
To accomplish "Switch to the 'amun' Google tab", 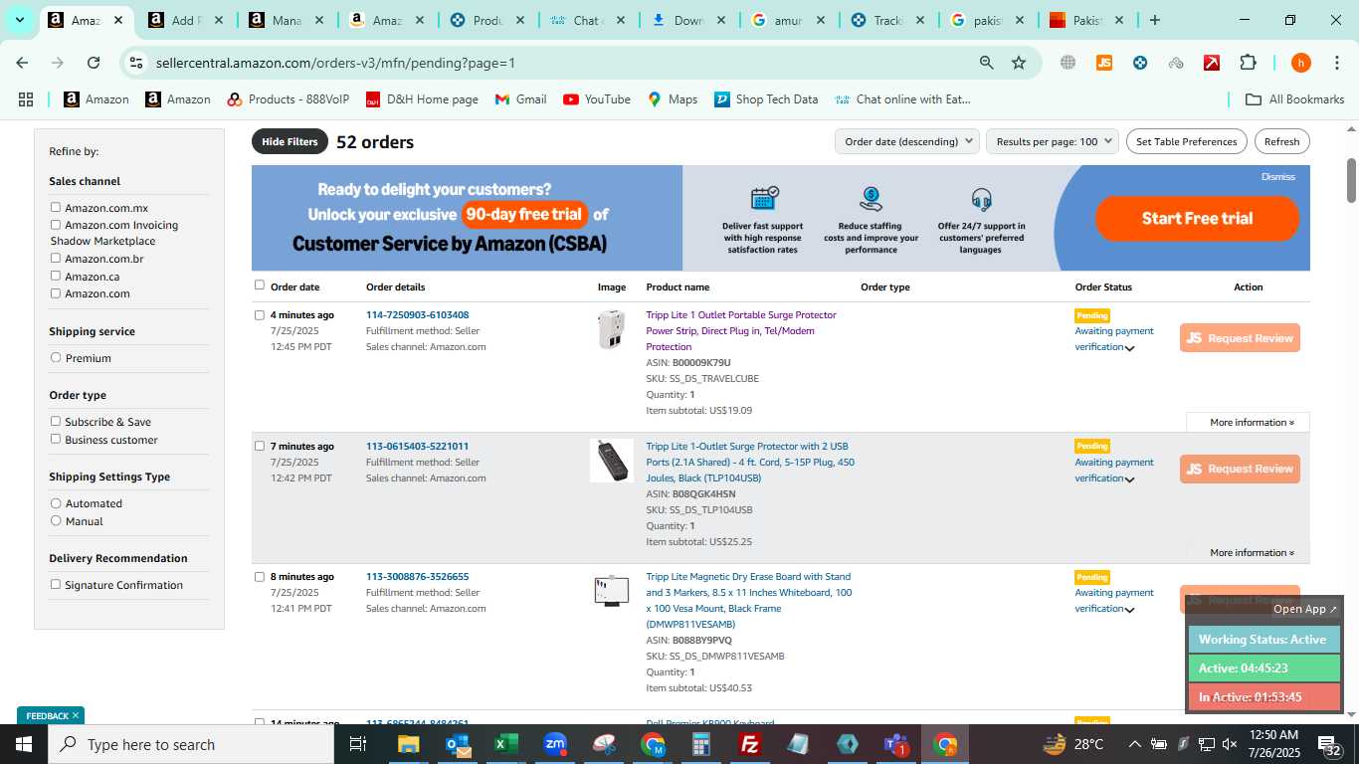I will click(788, 20).
